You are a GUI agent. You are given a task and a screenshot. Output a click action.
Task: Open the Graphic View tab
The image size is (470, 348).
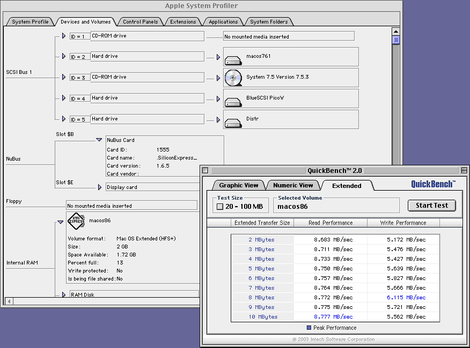238,185
